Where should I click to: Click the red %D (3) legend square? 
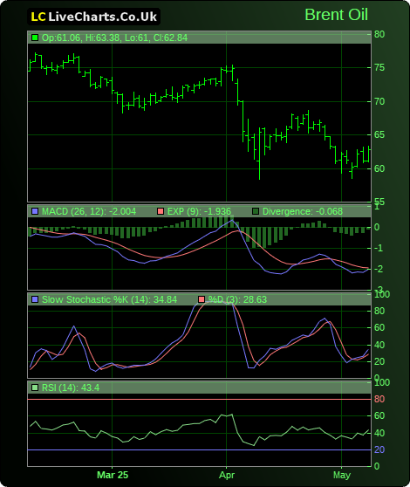202,299
